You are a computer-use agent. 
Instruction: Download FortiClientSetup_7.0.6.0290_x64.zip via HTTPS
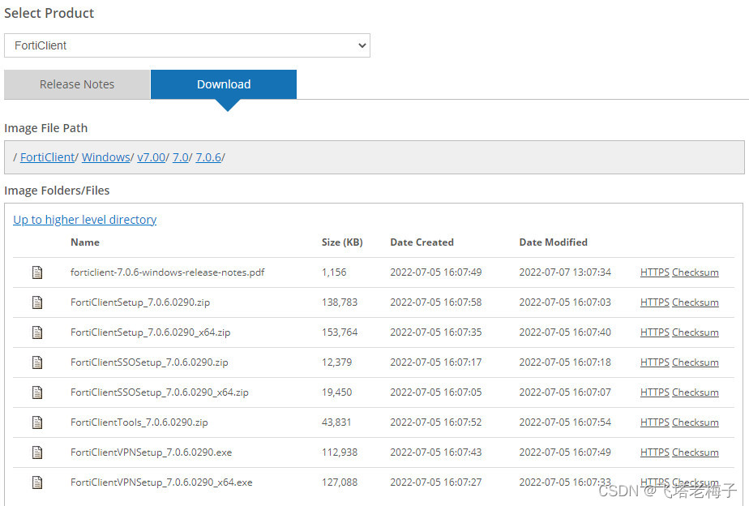(x=654, y=332)
